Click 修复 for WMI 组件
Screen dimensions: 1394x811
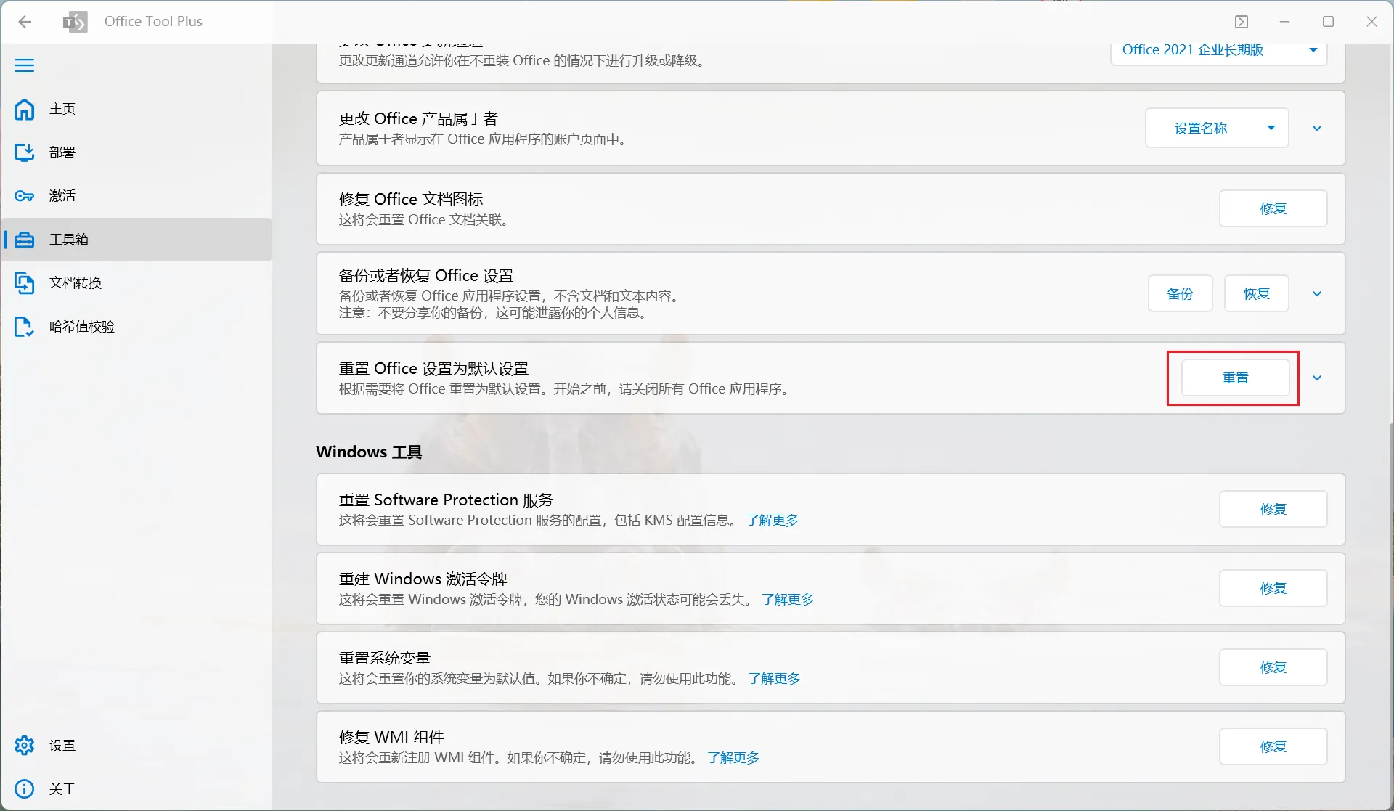coord(1273,746)
